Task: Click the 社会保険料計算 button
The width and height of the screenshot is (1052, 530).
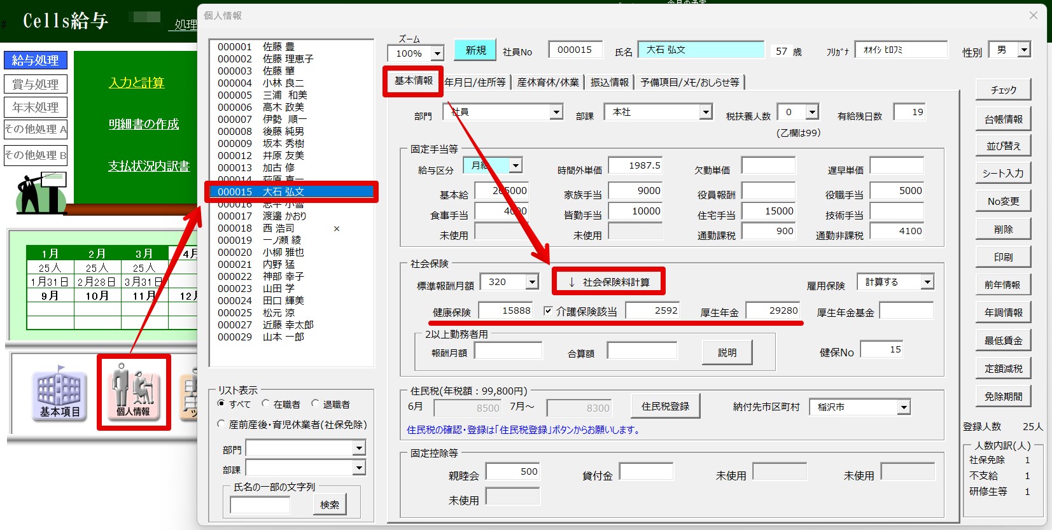Action: tap(608, 282)
